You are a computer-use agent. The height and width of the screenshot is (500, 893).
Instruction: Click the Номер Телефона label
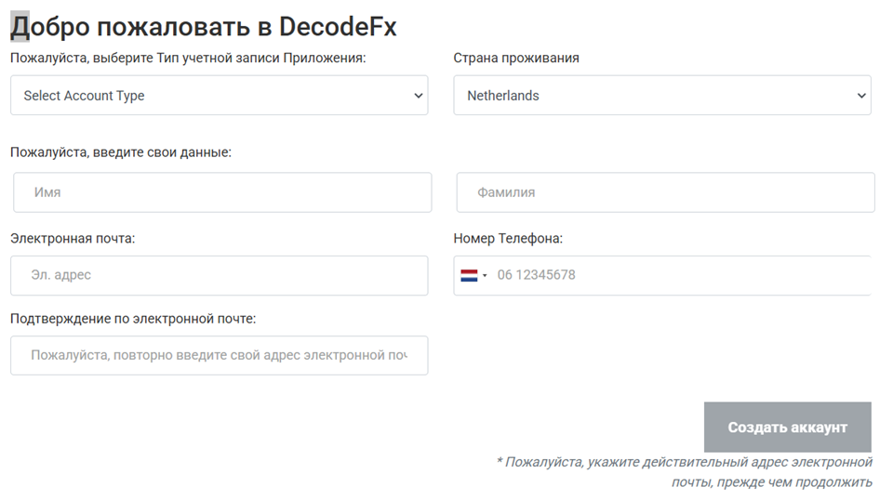click(508, 238)
